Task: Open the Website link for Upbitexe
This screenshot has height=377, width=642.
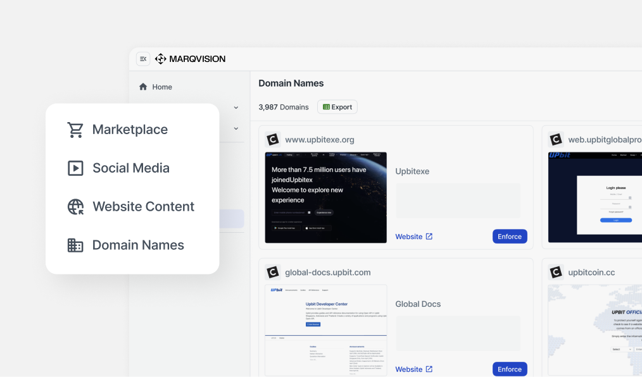Action: [x=409, y=236]
